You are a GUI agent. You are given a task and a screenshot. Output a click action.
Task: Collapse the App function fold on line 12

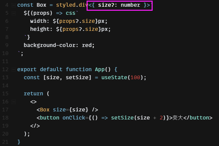pos(13,69)
